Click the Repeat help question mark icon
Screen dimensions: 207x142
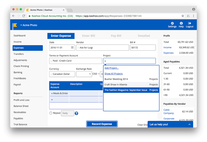tap(76, 113)
